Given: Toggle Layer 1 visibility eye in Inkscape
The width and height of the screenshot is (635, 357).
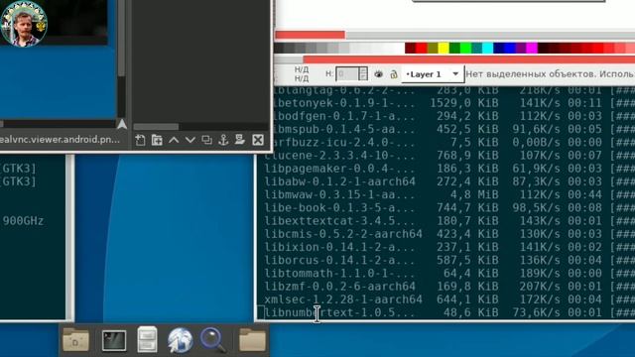Looking at the screenshot, I should pyautogui.click(x=378, y=74).
